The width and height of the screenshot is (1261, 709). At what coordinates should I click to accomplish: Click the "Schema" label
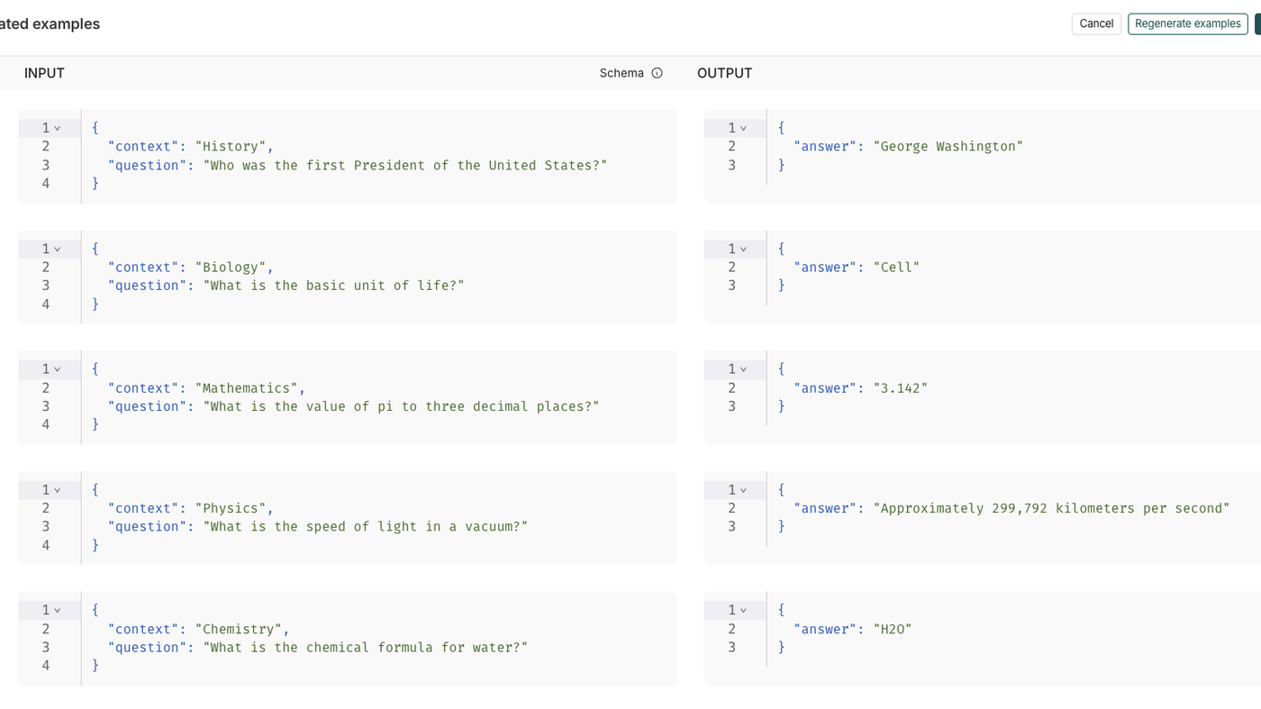click(x=621, y=73)
